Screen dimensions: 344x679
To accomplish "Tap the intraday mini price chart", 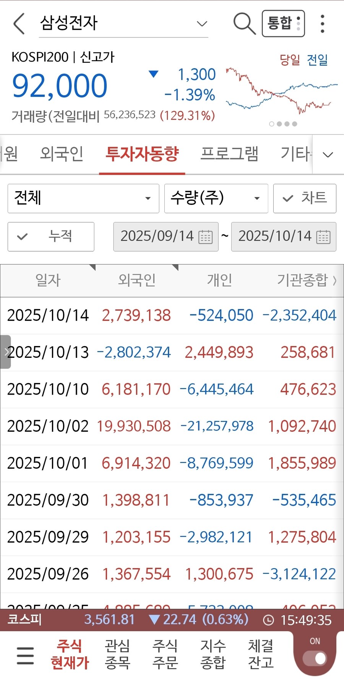I will pyautogui.click(x=282, y=91).
